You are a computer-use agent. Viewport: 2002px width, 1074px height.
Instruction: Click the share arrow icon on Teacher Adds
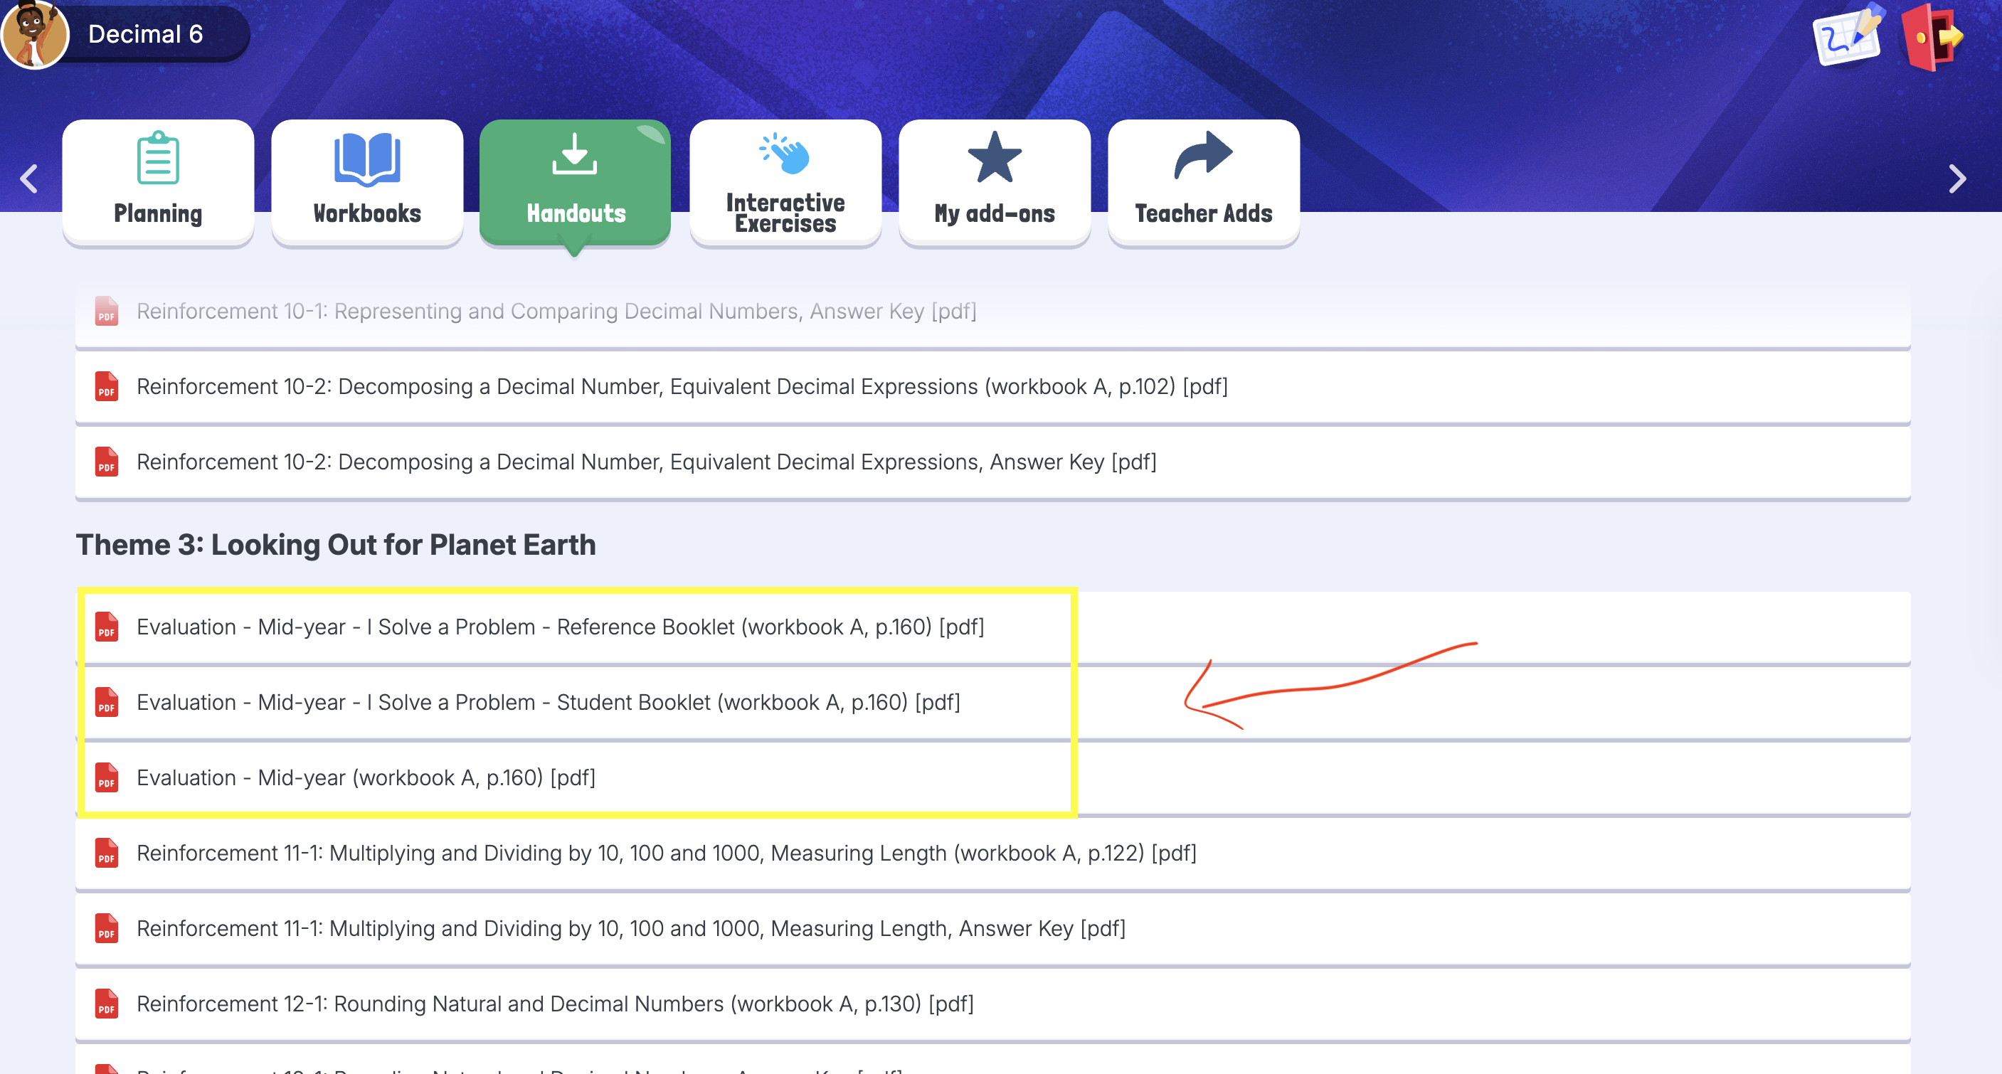coord(1202,156)
